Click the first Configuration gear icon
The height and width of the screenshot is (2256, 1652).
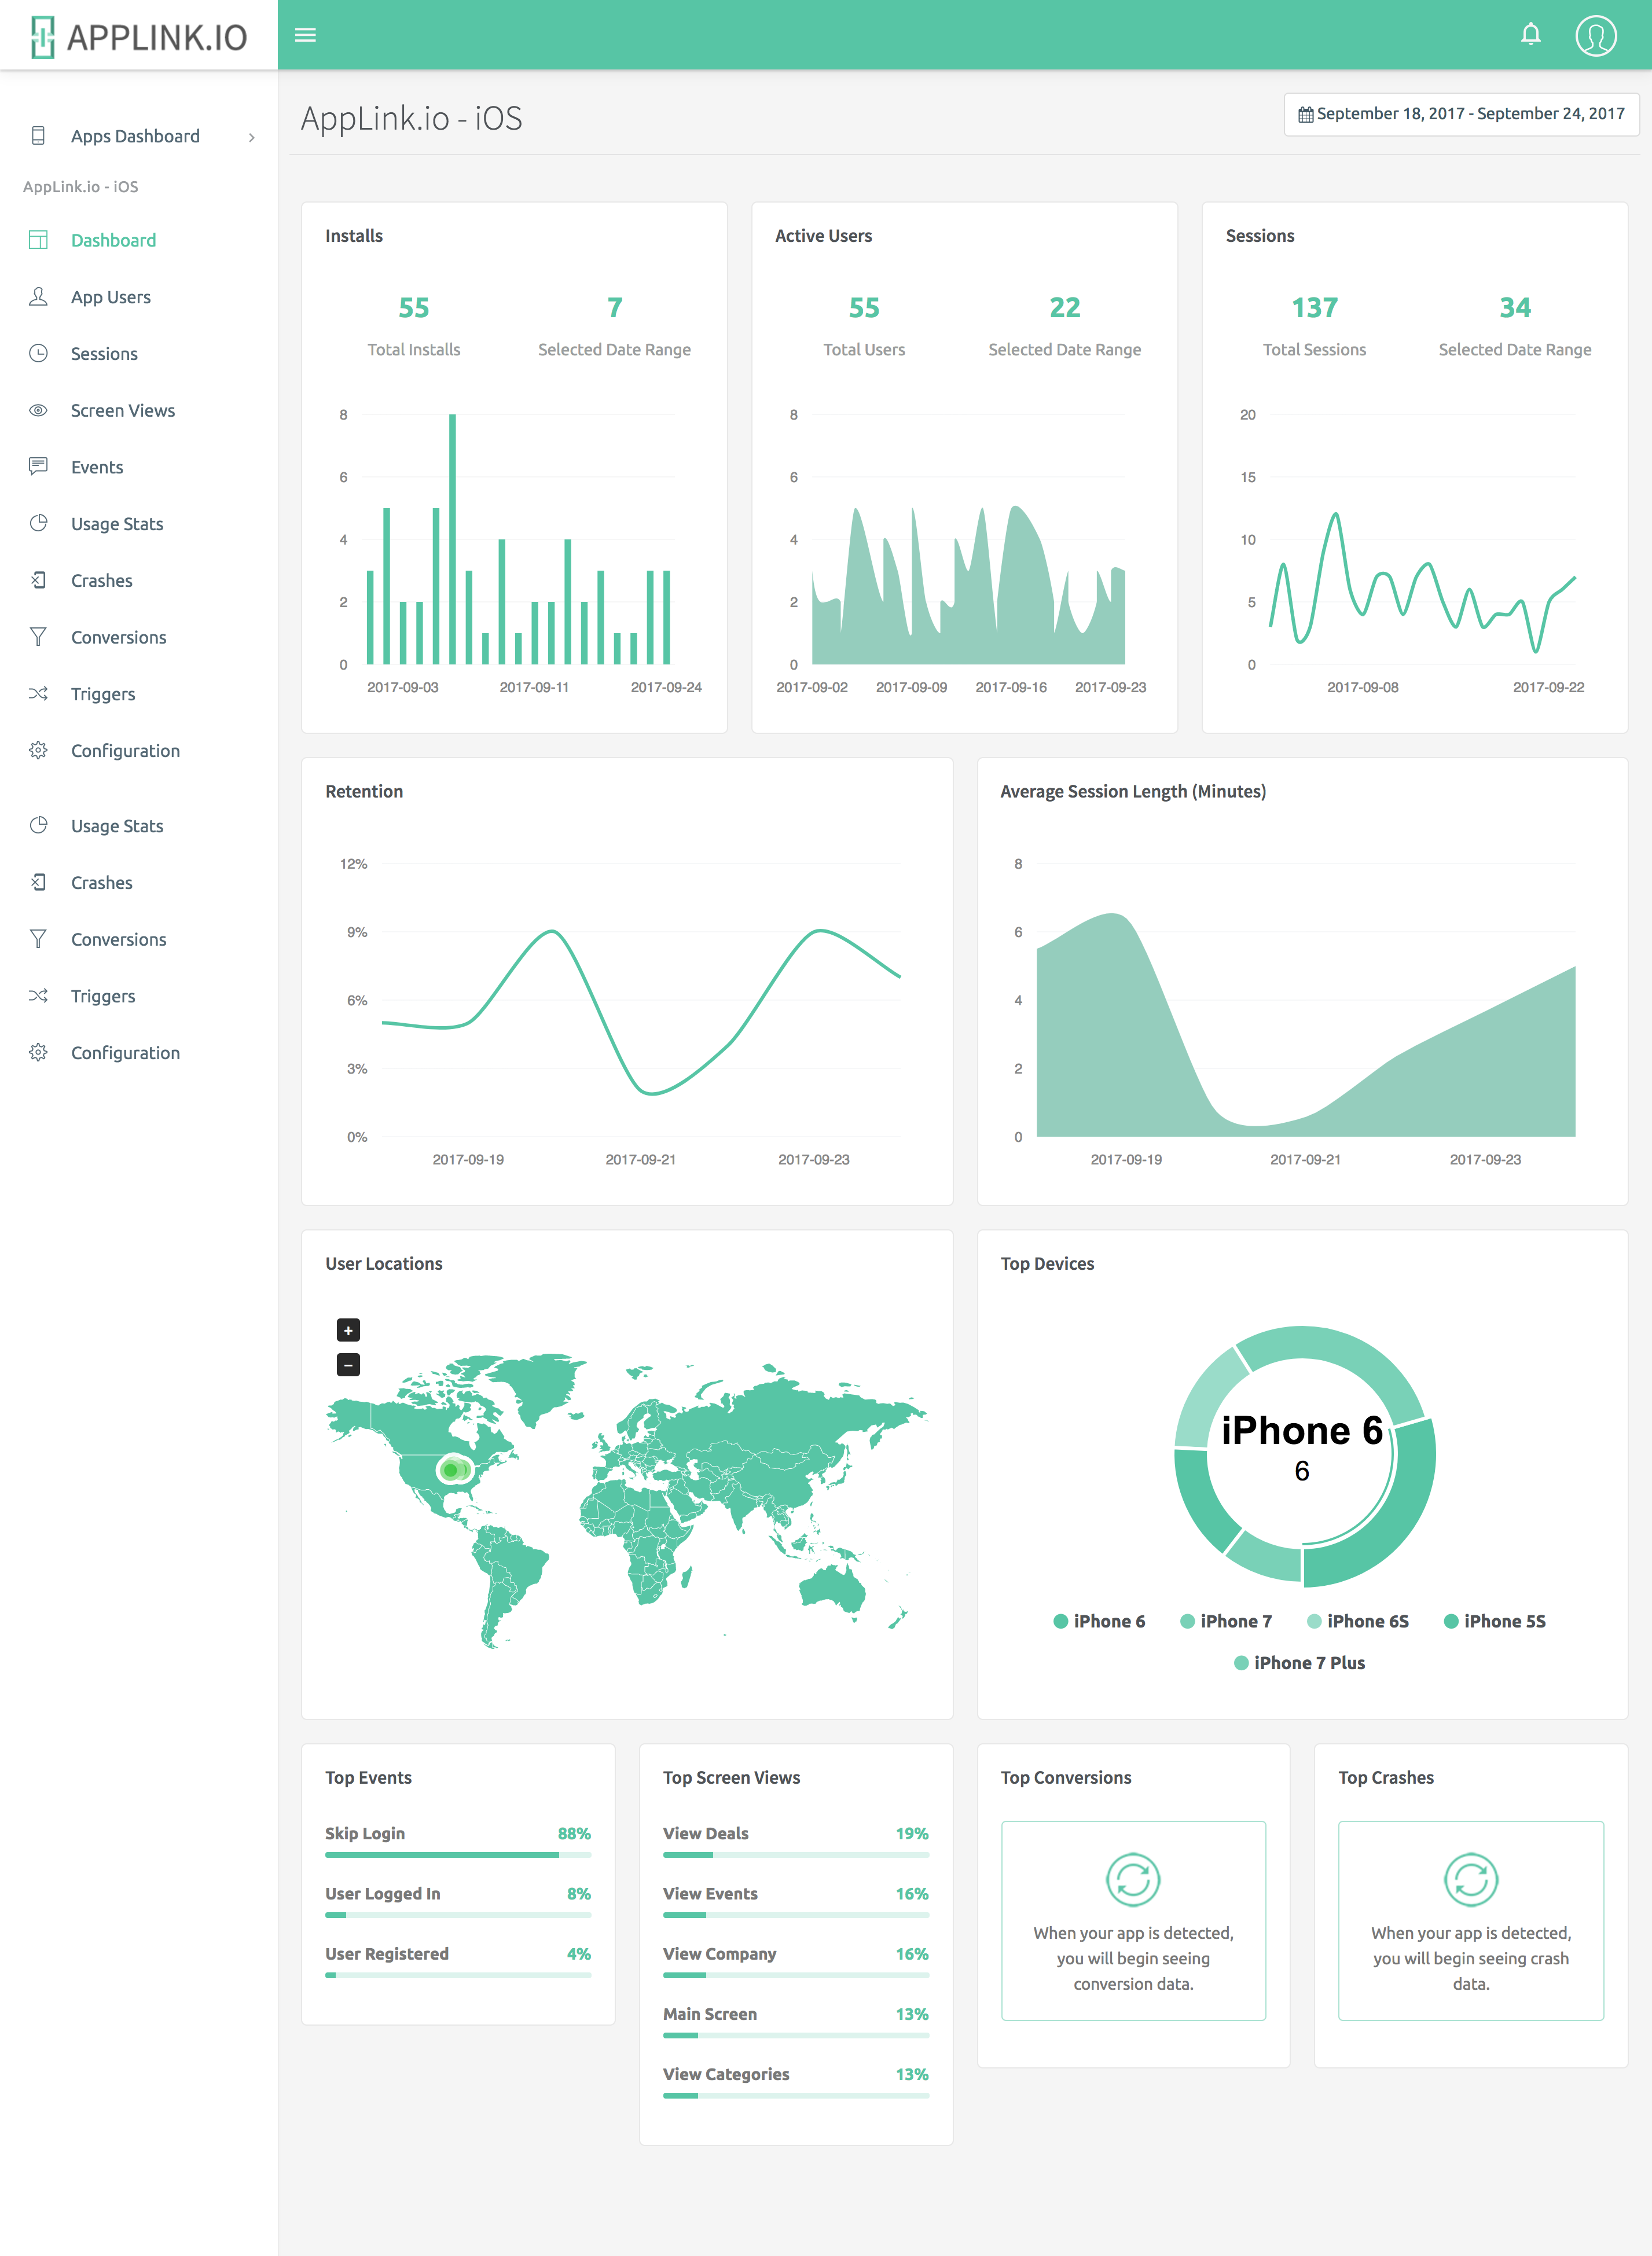(38, 750)
